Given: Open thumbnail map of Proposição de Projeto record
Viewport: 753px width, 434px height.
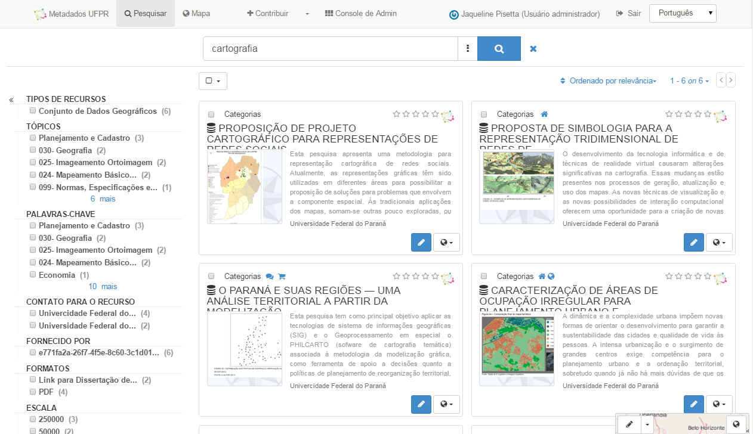Looking at the screenshot, I should click(244, 187).
